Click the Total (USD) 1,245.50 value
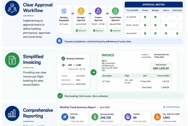 tap(165, 87)
